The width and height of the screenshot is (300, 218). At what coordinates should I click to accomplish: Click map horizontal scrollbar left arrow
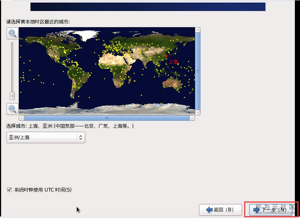pos(21,118)
